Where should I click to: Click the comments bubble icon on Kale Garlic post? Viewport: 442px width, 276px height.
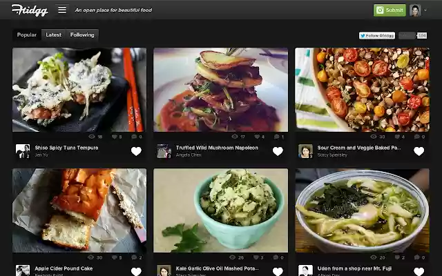click(276, 257)
